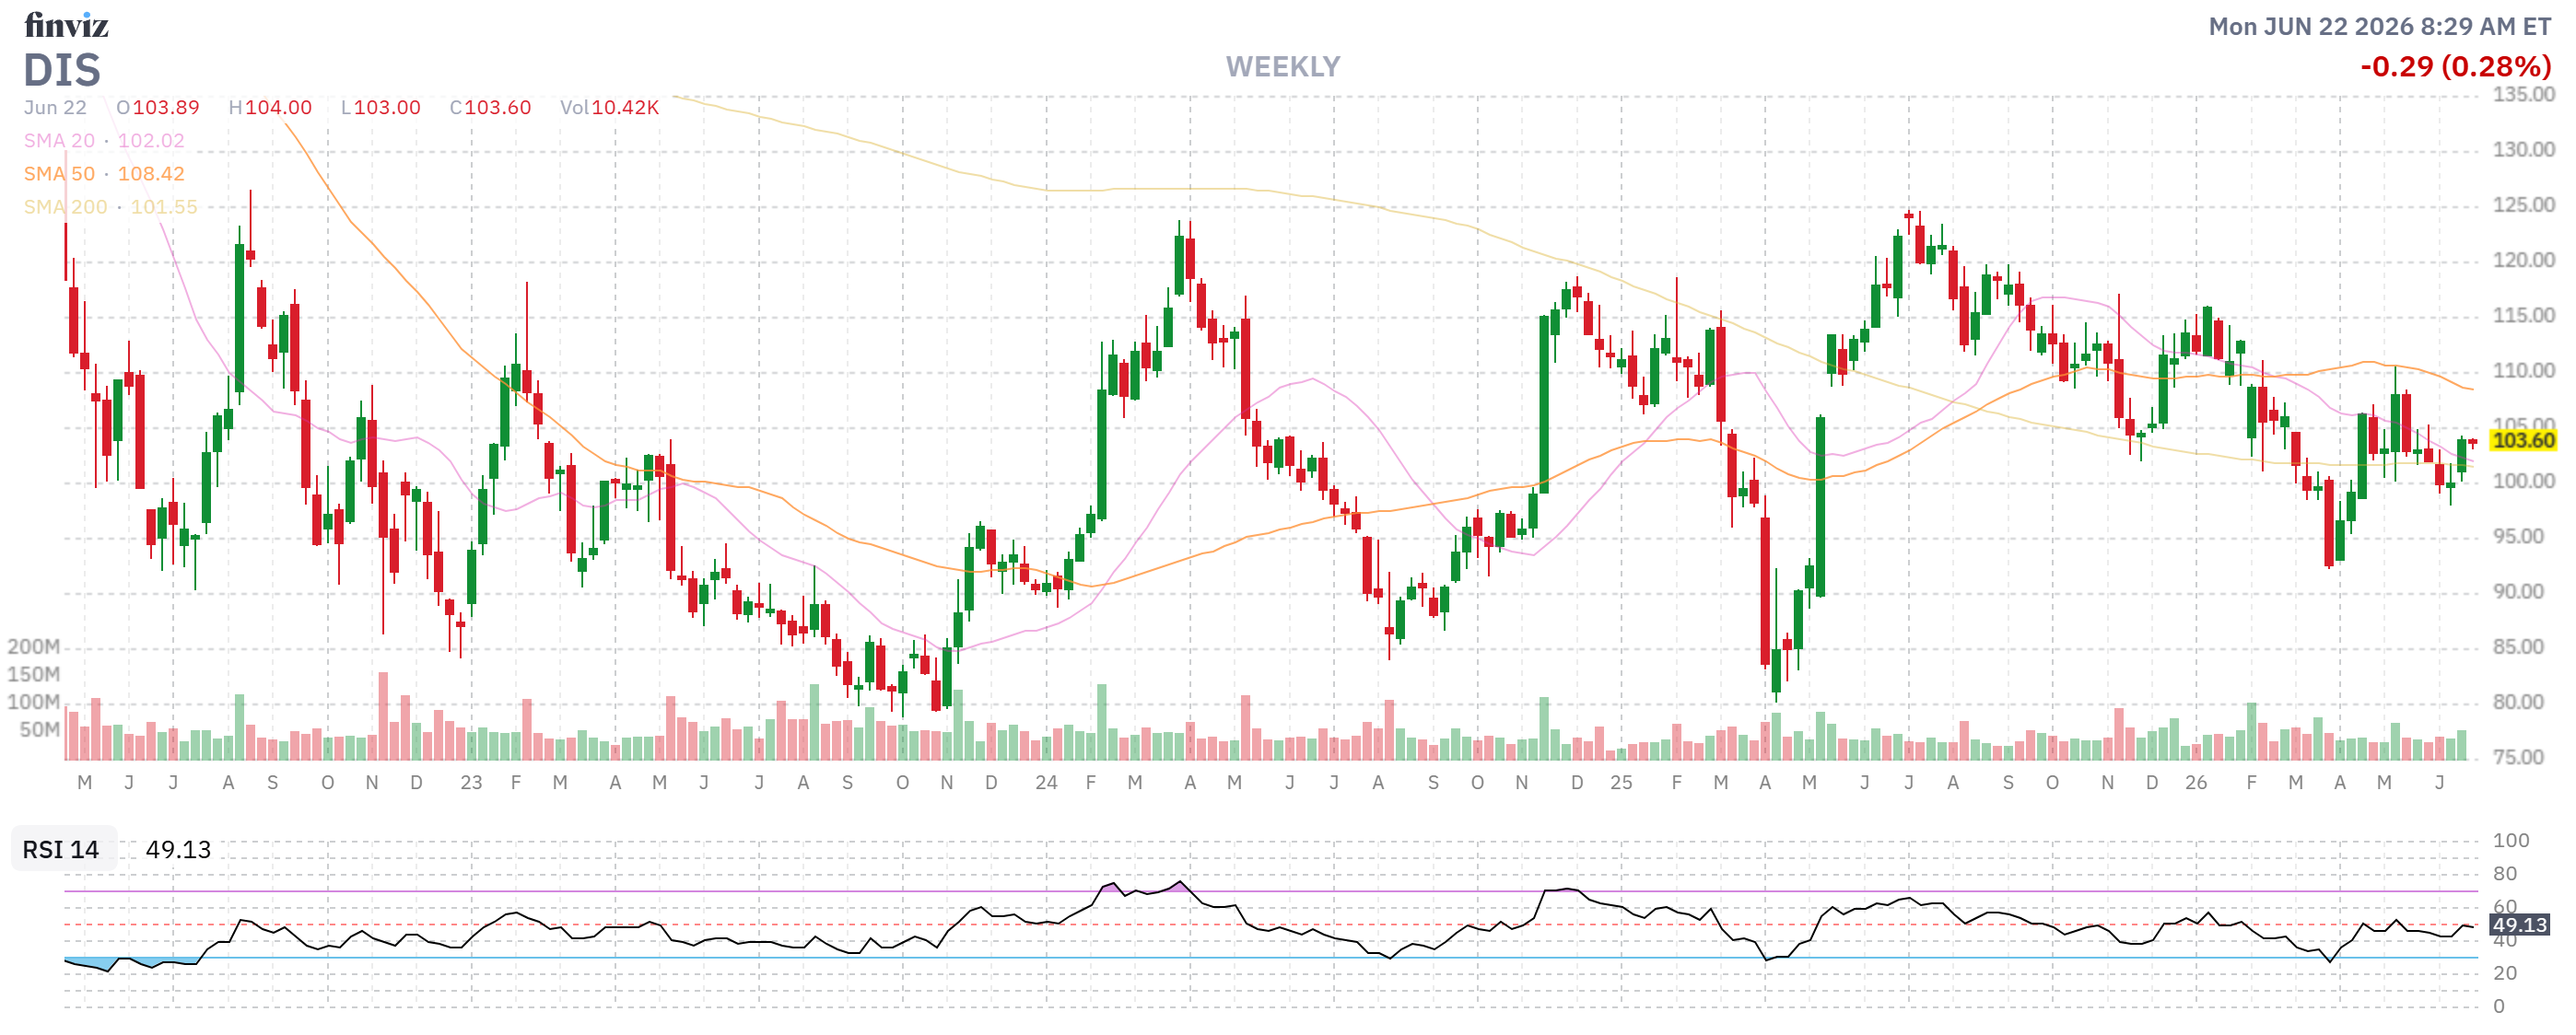
Task: Click the finviz logo
Action: coord(66,24)
